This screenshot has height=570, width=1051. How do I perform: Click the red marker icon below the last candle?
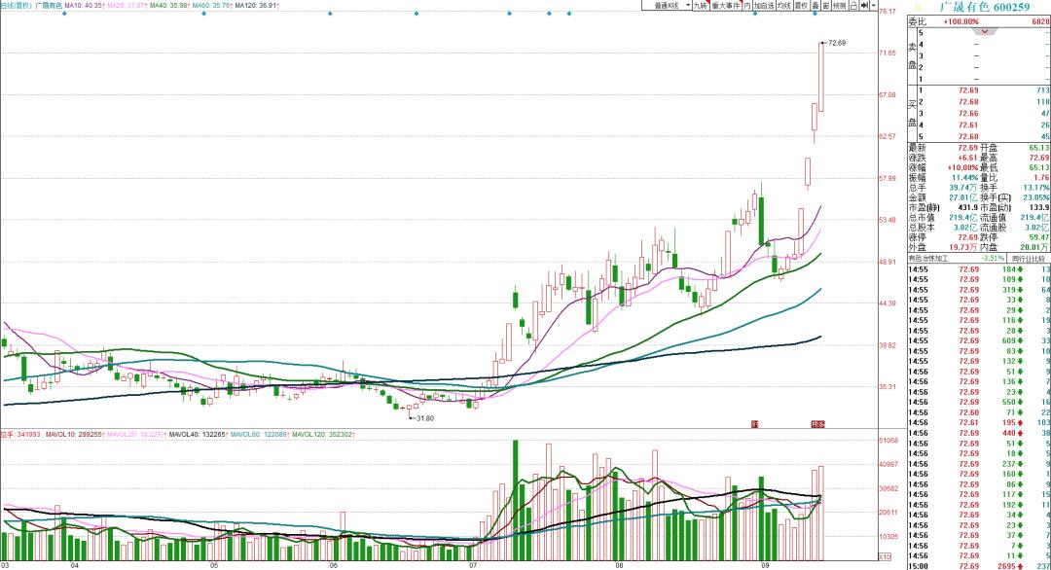817,424
